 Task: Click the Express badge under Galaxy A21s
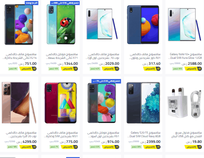pos(28,69)
